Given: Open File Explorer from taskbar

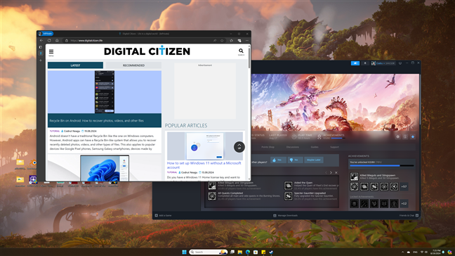Looking at the screenshot, I should point(240,252).
